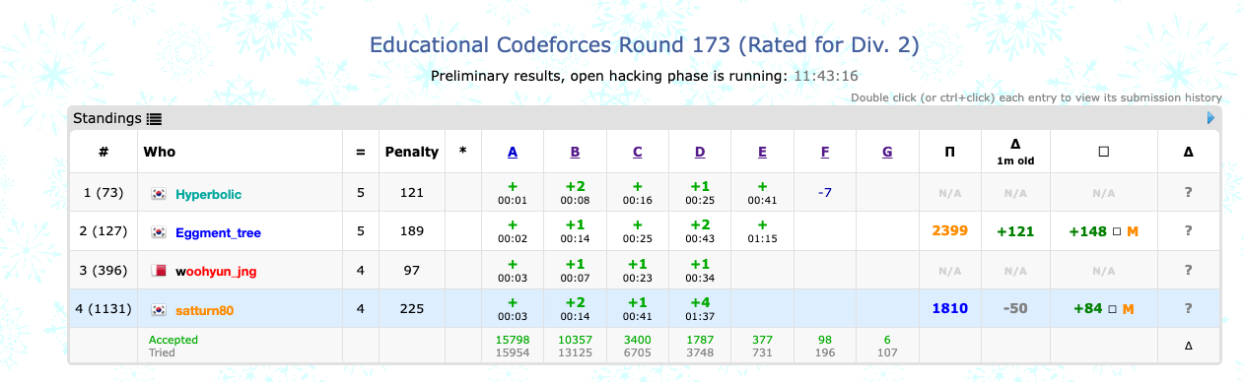Image resolution: width=1244 pixels, height=382 pixels.
Task: Open problem B from header
Action: (575, 152)
